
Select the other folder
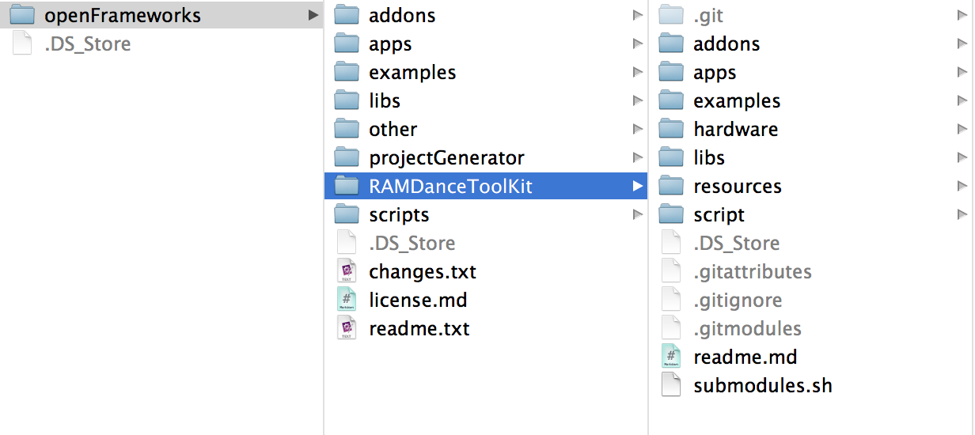coord(393,129)
